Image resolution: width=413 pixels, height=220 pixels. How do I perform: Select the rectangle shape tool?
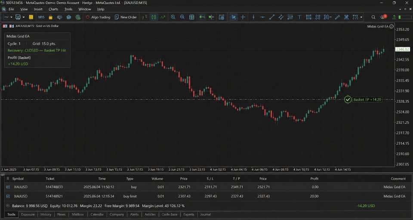pos(308,17)
